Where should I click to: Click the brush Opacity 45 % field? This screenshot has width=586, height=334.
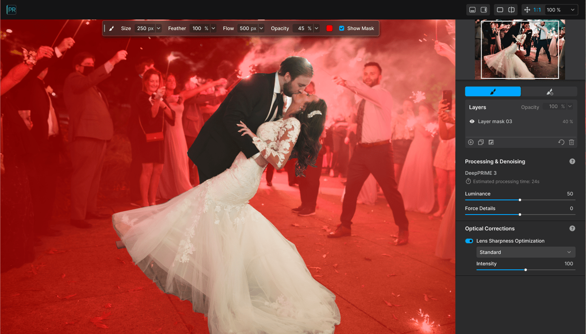pyautogui.click(x=303, y=28)
